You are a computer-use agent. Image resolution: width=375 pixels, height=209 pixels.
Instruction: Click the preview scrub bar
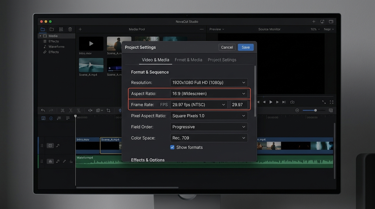[x=296, y=97]
